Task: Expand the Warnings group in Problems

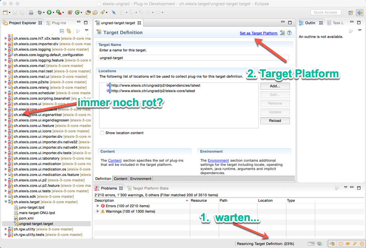Action: (x=98, y=212)
